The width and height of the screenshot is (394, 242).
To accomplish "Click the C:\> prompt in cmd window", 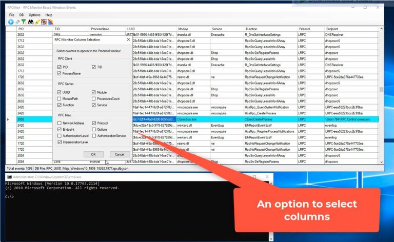I will click(10, 196).
